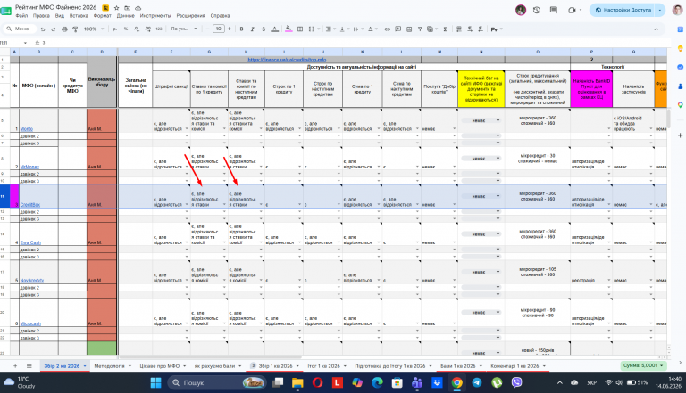Click the merge cells icon

(311, 29)
